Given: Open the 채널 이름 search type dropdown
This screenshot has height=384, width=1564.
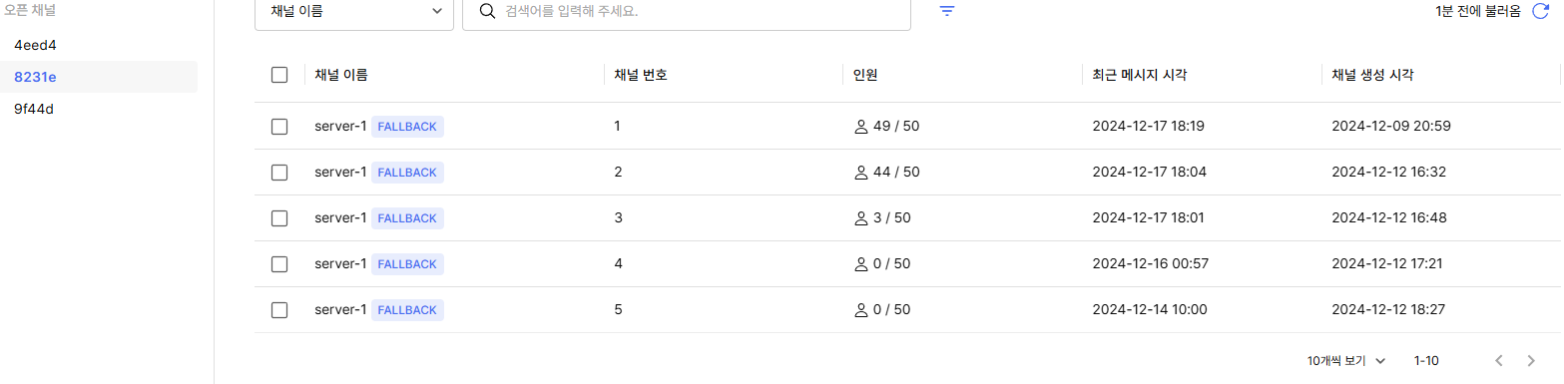Looking at the screenshot, I should [354, 12].
